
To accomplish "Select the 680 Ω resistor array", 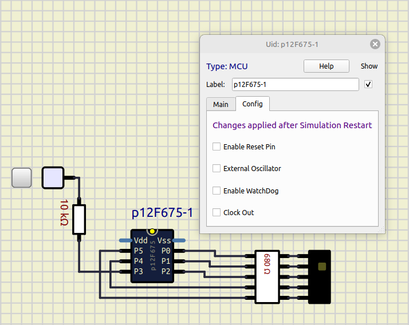I will click(267, 277).
